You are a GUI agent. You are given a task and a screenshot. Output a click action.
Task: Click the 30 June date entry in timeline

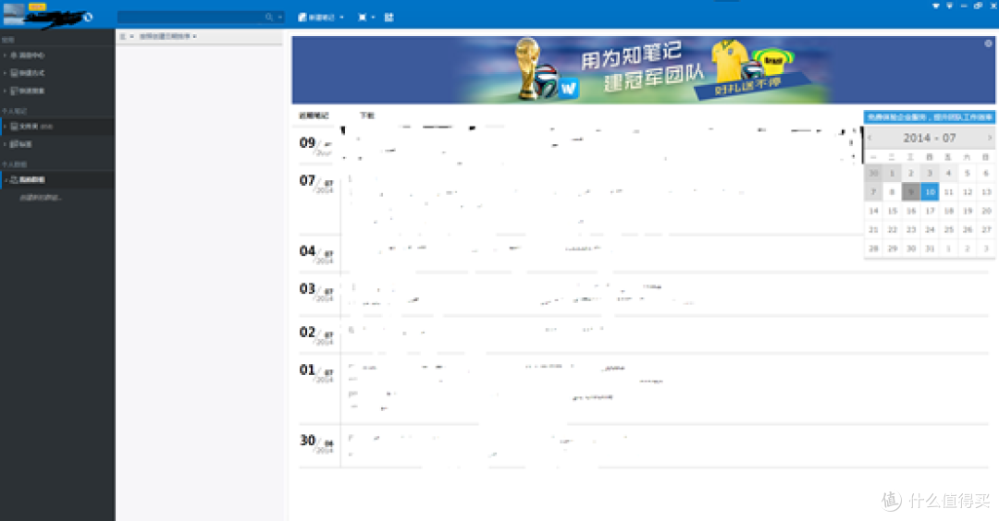[316, 443]
